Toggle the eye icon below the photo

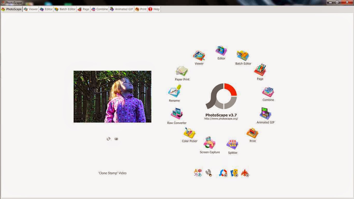116,139
